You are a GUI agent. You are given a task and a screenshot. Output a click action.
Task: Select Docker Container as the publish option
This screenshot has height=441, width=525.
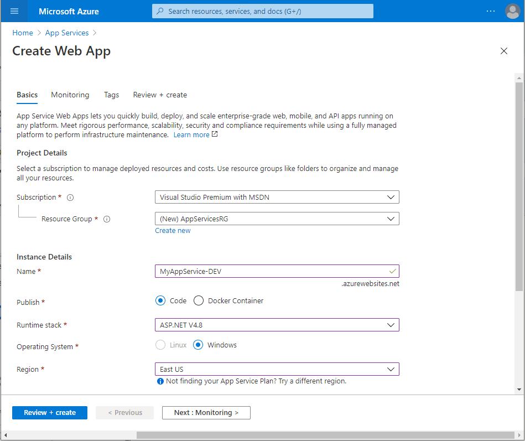(x=198, y=300)
